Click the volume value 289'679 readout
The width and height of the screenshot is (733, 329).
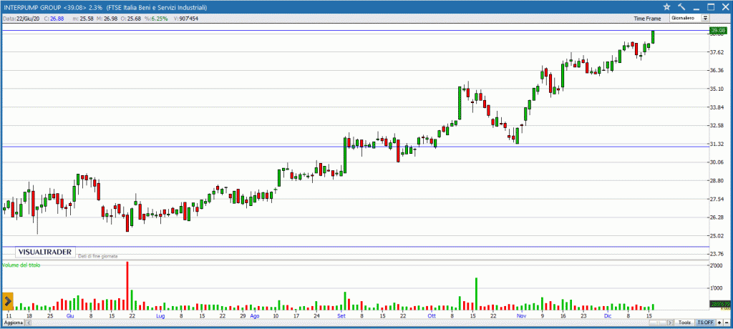(x=720, y=304)
